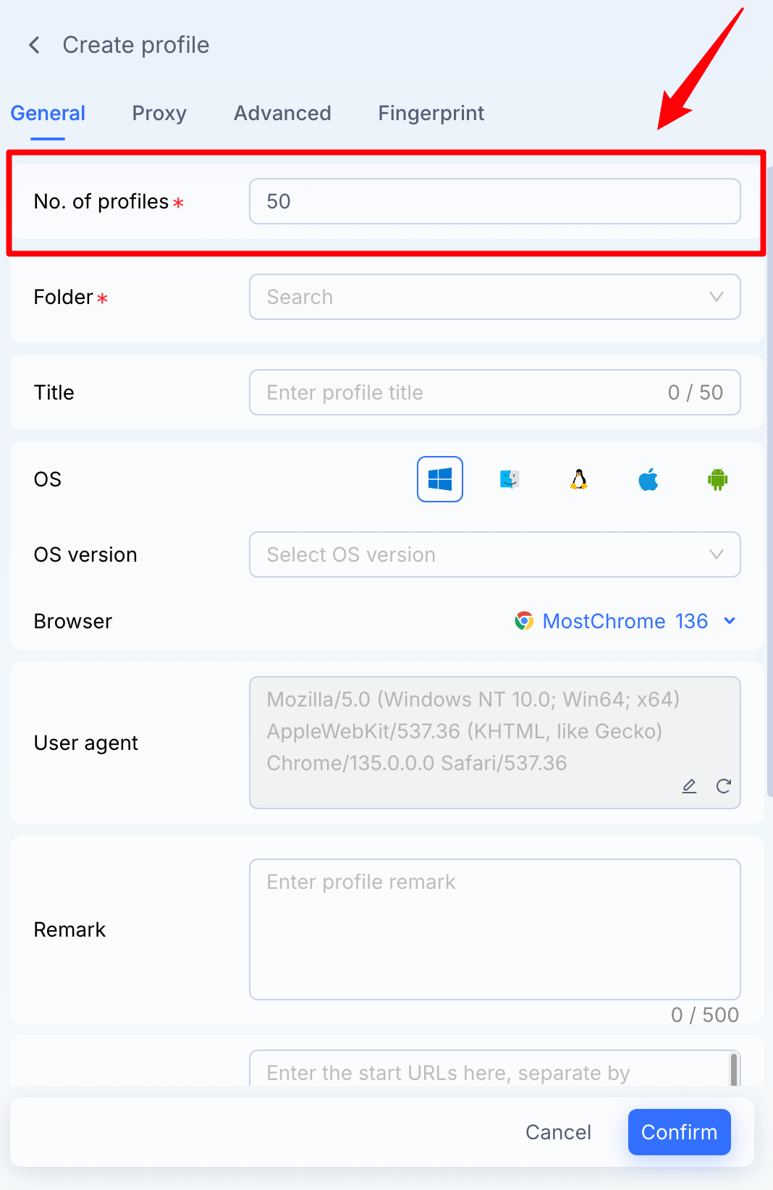Viewport: 773px width, 1190px height.
Task: Expand the Select OS version dropdown
Action: pos(495,554)
